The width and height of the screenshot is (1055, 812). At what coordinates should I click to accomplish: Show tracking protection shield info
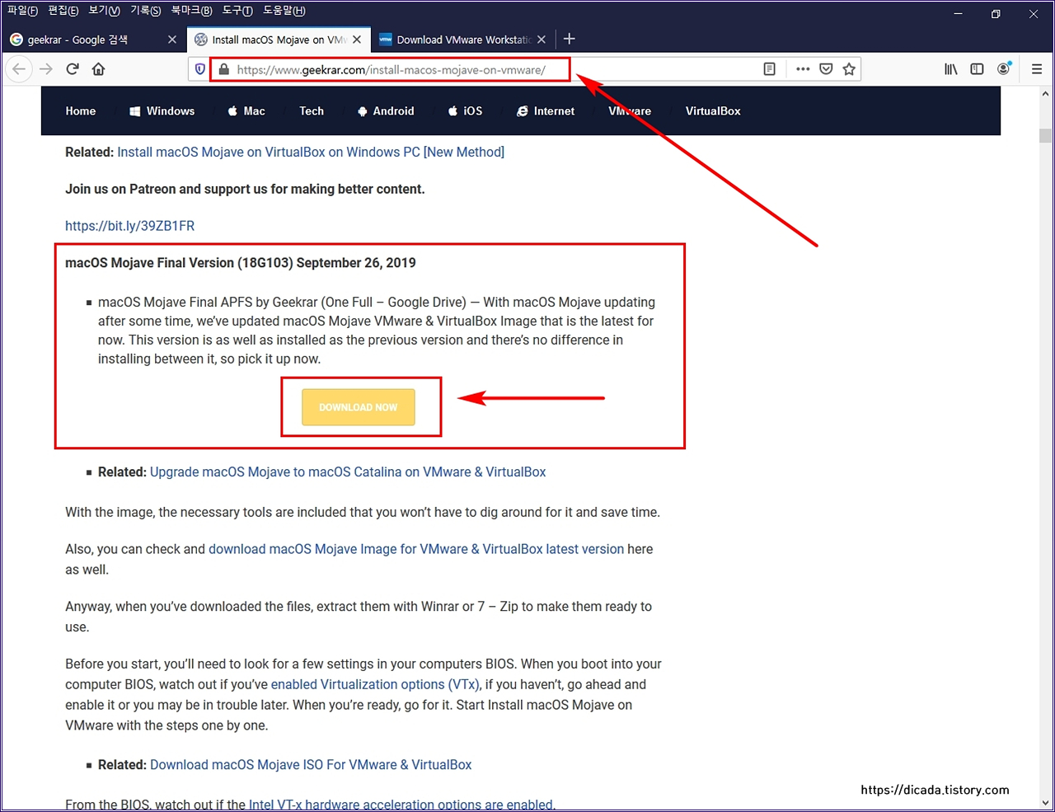click(x=199, y=70)
